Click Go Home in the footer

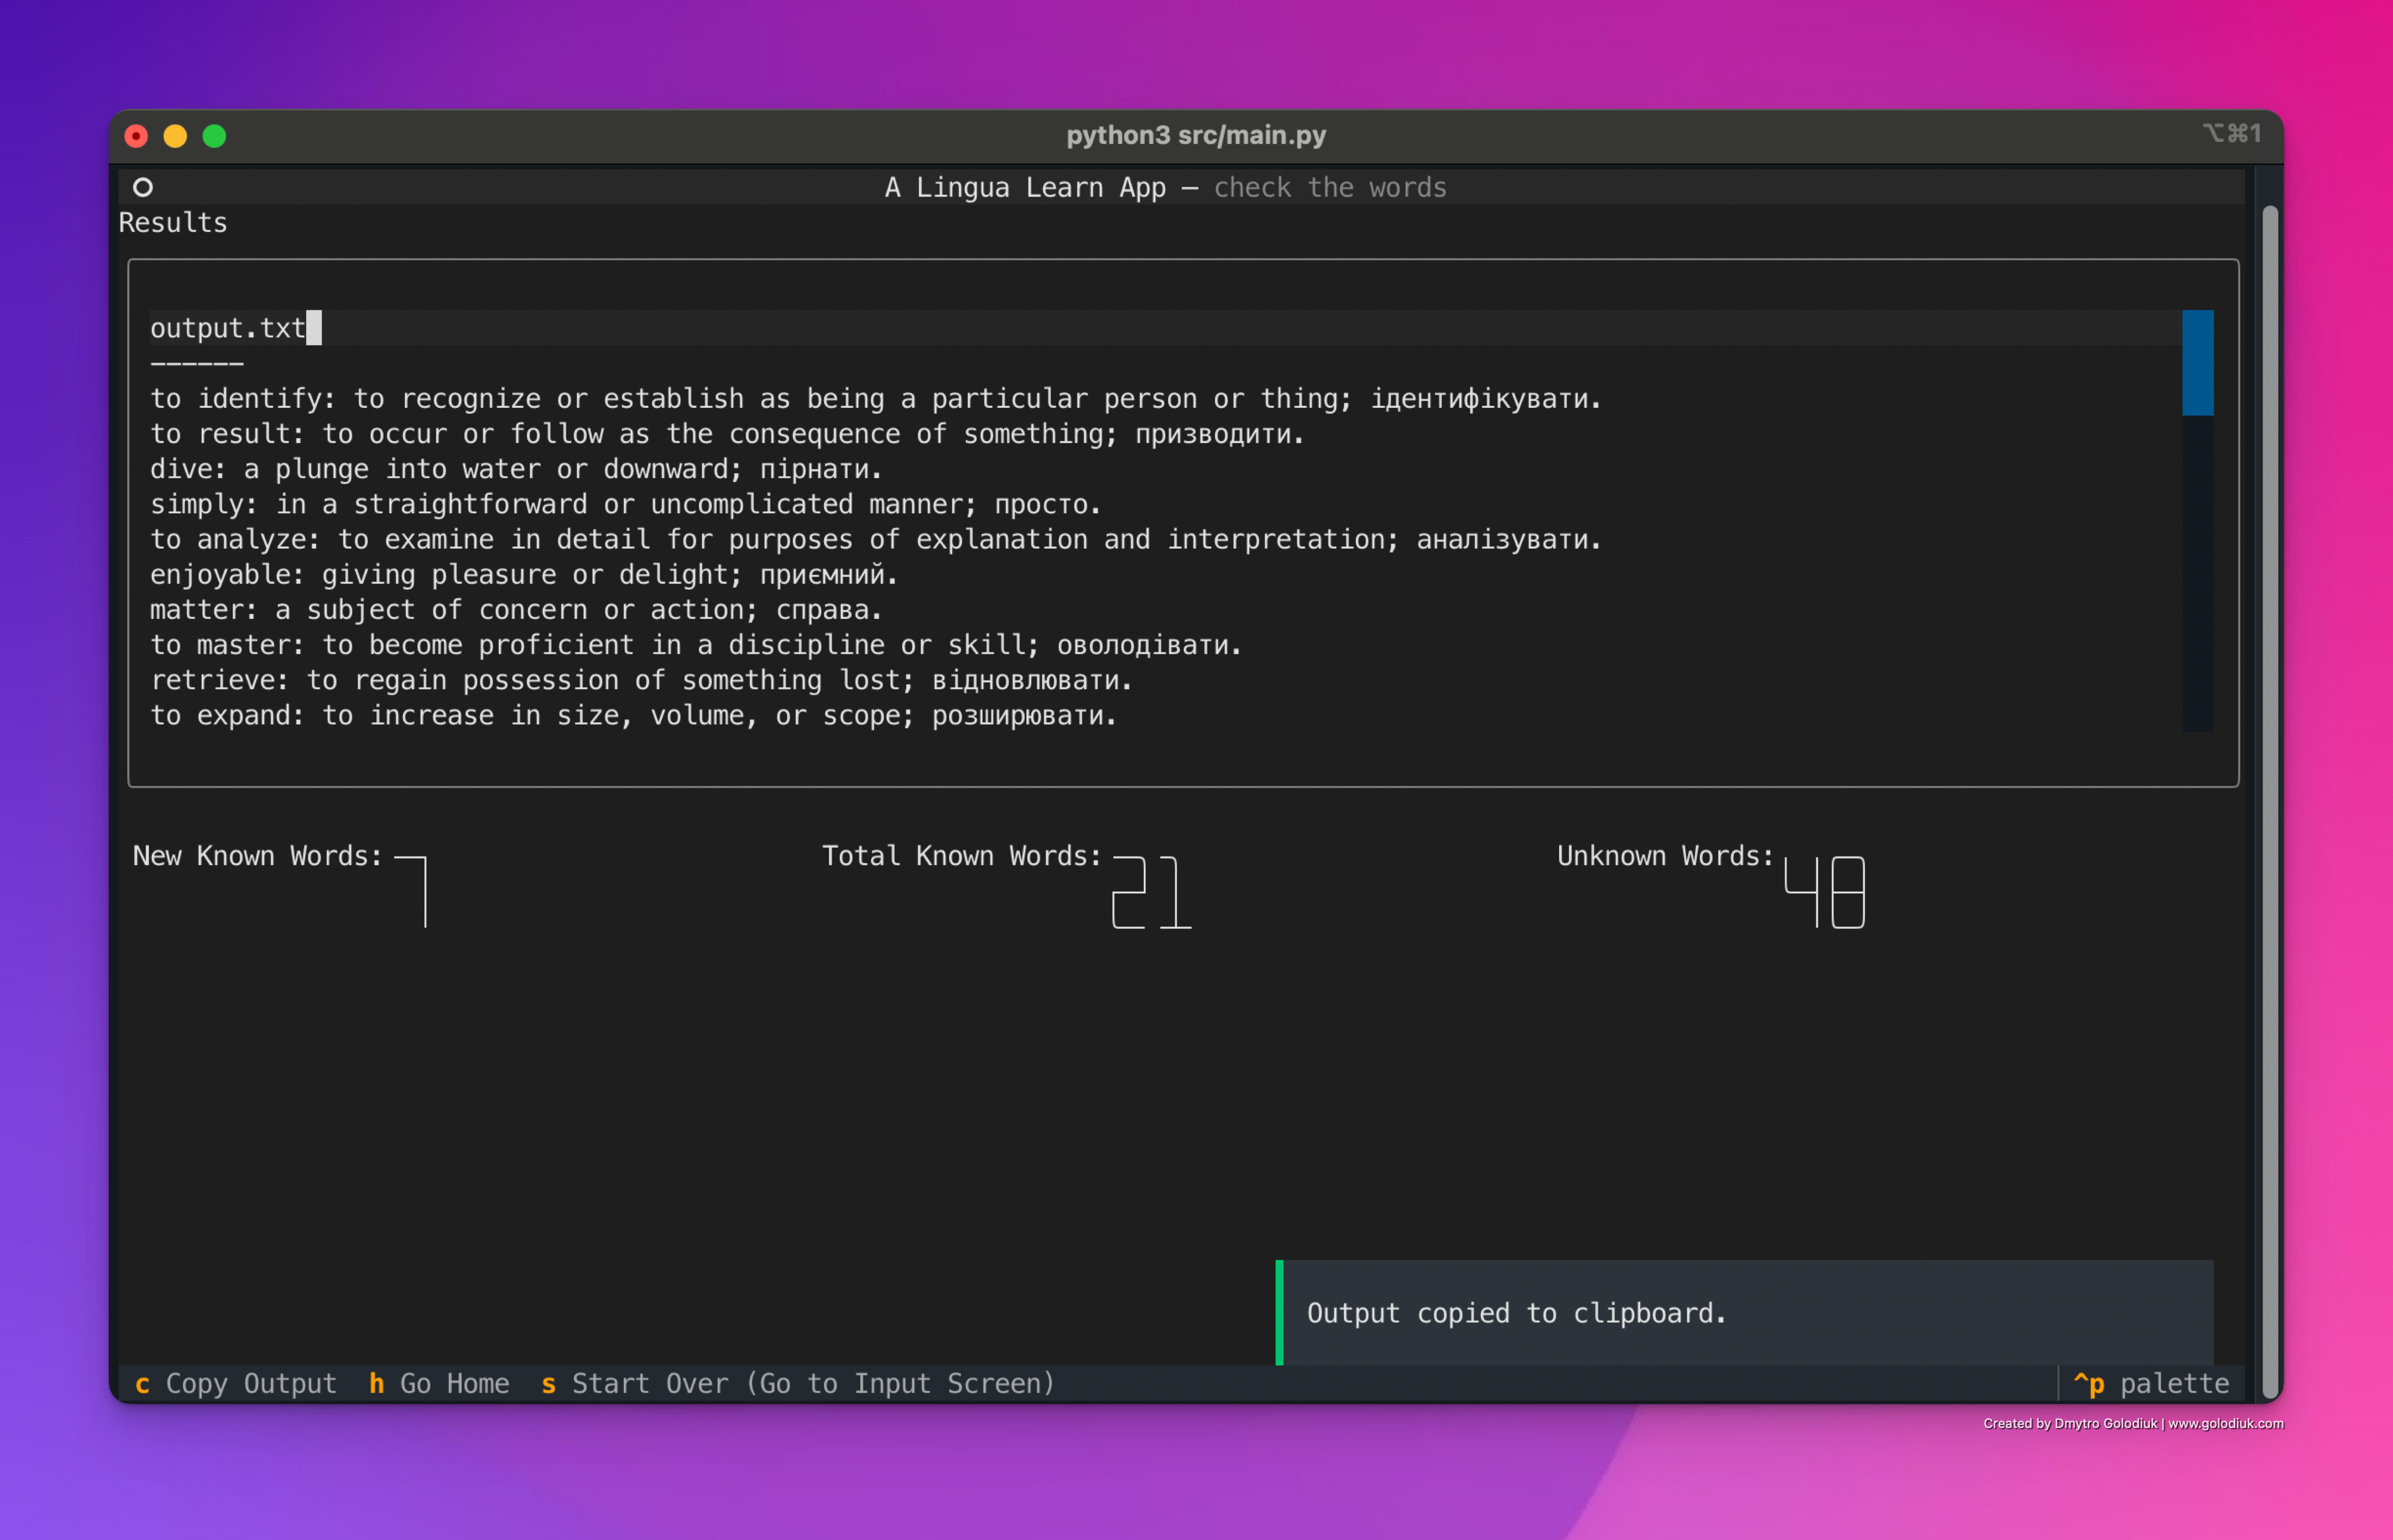pyautogui.click(x=439, y=1383)
